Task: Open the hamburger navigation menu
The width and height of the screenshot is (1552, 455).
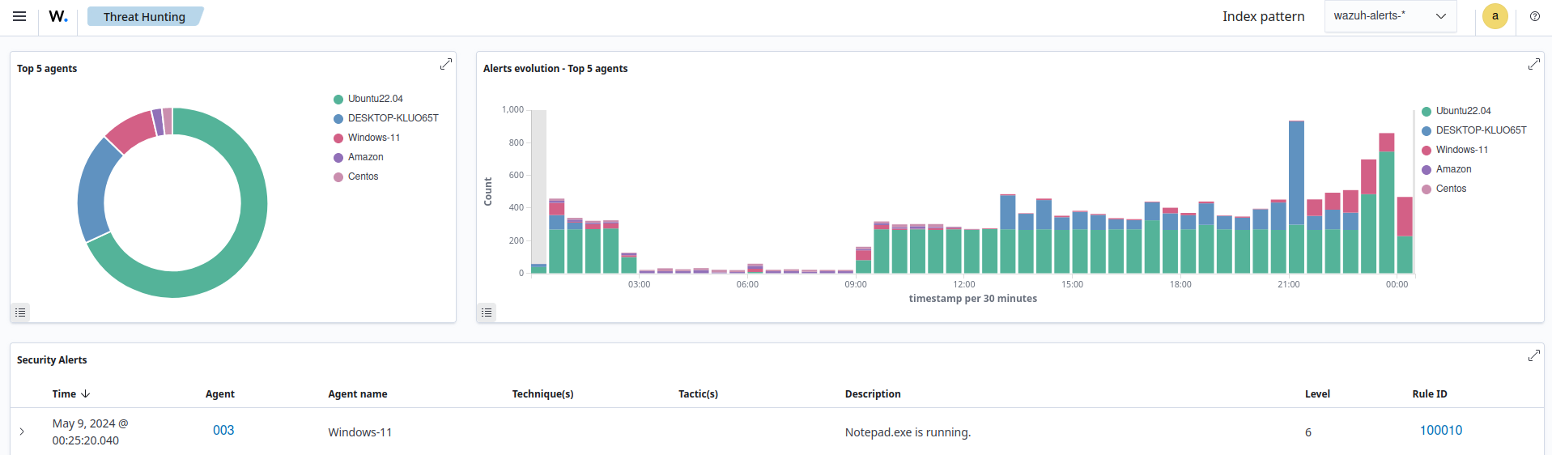Action: tap(19, 16)
